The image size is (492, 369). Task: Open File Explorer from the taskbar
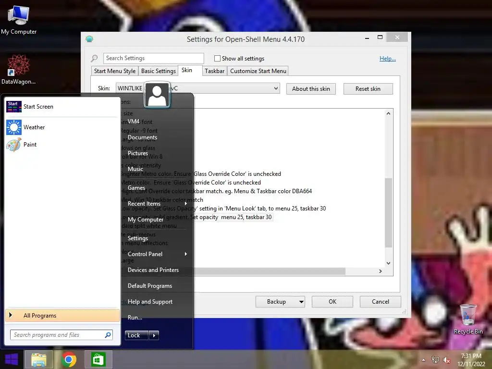click(38, 359)
